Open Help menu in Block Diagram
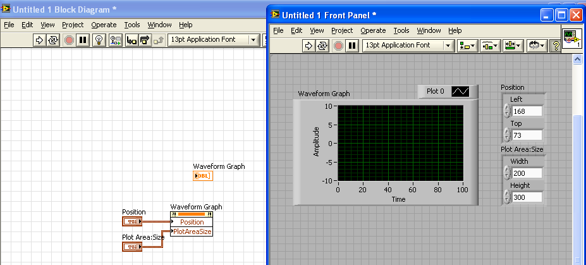The width and height of the screenshot is (586, 265). (186, 25)
